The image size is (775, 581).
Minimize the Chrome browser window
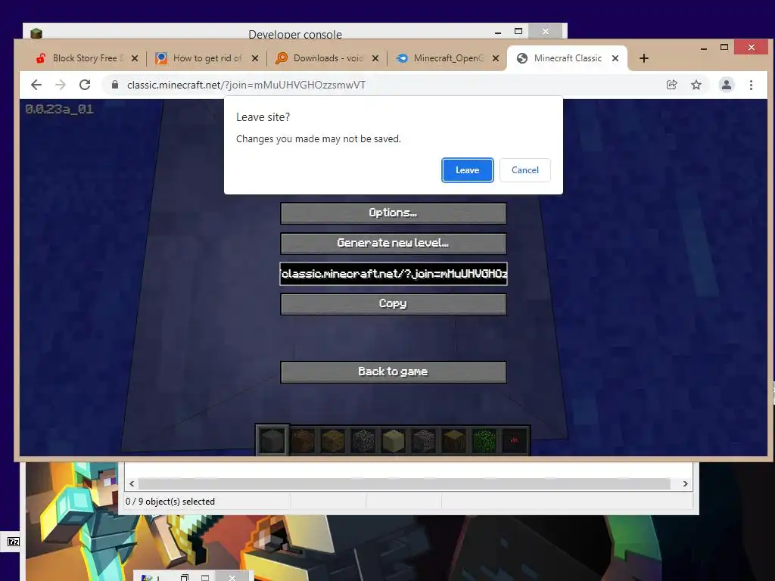pyautogui.click(x=703, y=48)
